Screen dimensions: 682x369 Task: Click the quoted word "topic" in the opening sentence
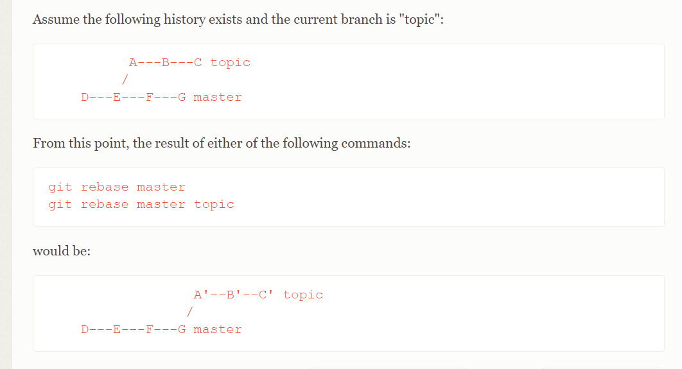(x=419, y=19)
